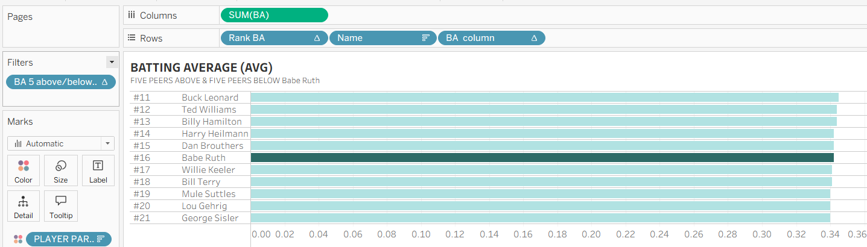The image size is (867, 247).
Task: Expand the Filters shelf dropdown arrow
Action: coord(111,62)
